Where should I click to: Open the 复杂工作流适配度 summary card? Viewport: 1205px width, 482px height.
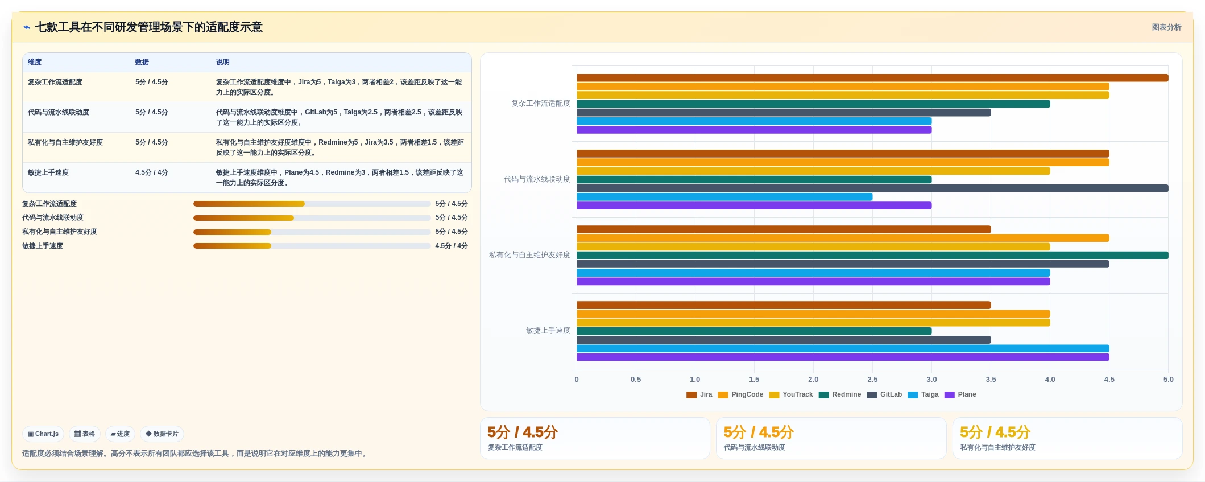coord(595,438)
